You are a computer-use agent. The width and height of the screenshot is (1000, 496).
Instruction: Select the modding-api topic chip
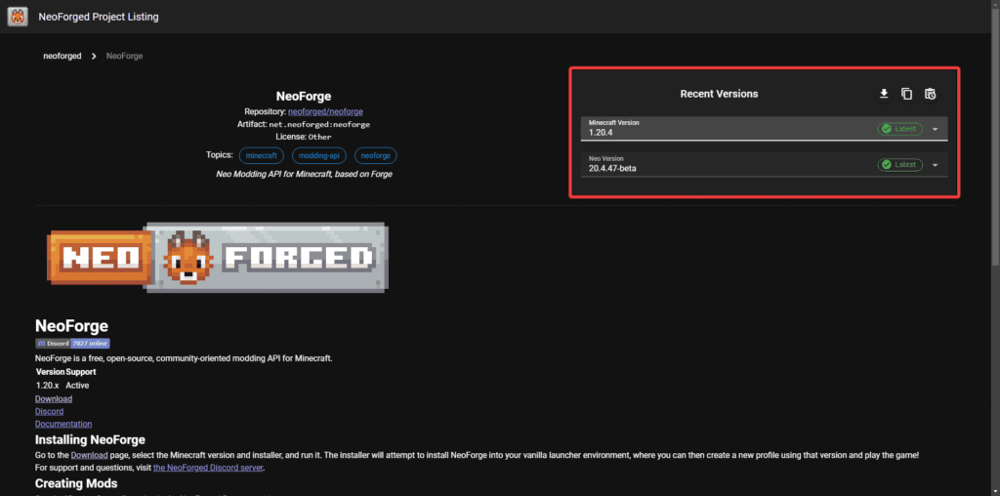click(x=318, y=155)
